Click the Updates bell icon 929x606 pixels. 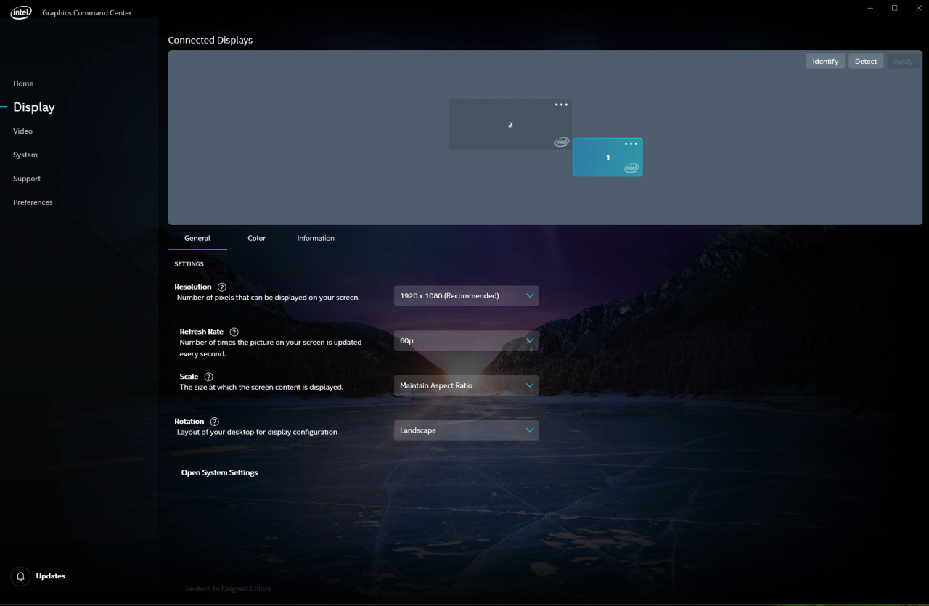[20, 576]
